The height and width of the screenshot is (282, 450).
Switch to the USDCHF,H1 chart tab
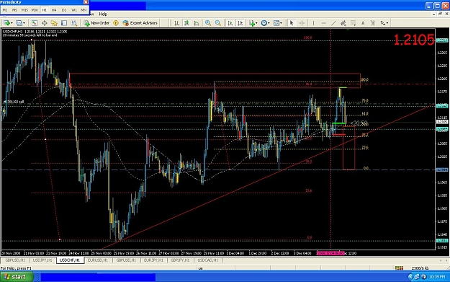point(70,260)
